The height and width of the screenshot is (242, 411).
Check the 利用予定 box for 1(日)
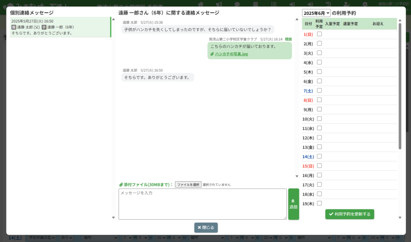click(319, 34)
